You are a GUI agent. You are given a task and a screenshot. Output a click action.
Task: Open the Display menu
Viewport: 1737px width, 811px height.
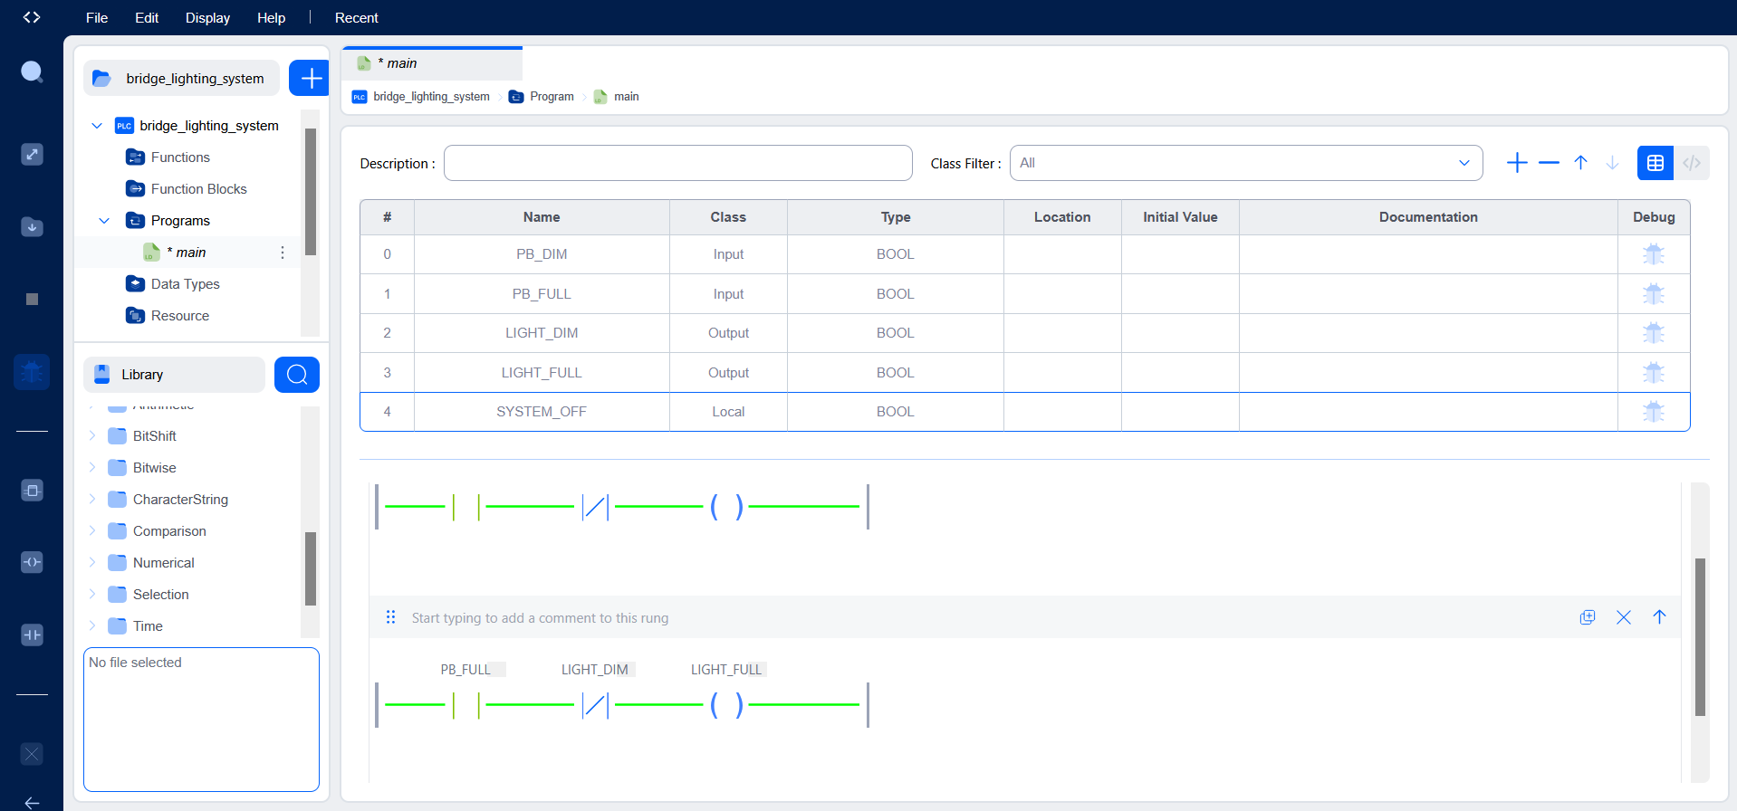(207, 17)
